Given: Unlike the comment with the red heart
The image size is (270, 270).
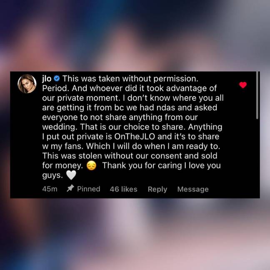Looking at the screenshot, I should tap(243, 85).
